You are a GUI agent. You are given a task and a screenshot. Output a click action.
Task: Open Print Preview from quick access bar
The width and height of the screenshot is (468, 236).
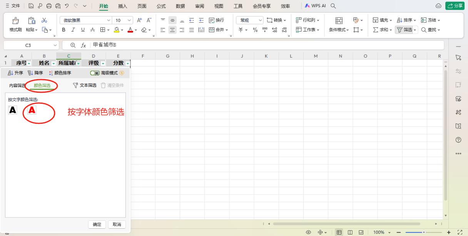[x=58, y=6]
